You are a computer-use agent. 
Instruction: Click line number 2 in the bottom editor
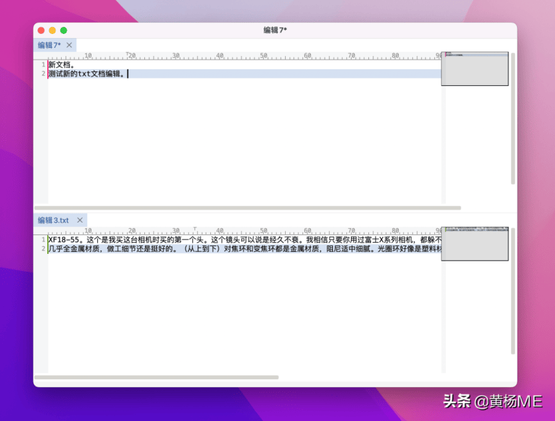pyautogui.click(x=42, y=248)
